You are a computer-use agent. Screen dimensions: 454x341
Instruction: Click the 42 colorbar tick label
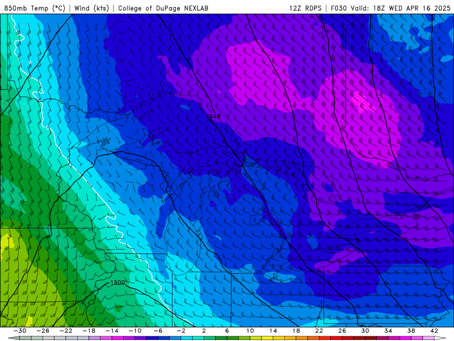point(434,331)
